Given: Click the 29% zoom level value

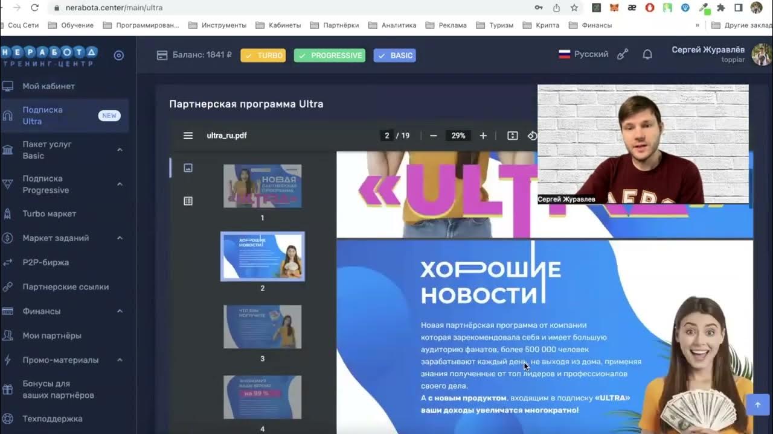Looking at the screenshot, I should pos(458,136).
